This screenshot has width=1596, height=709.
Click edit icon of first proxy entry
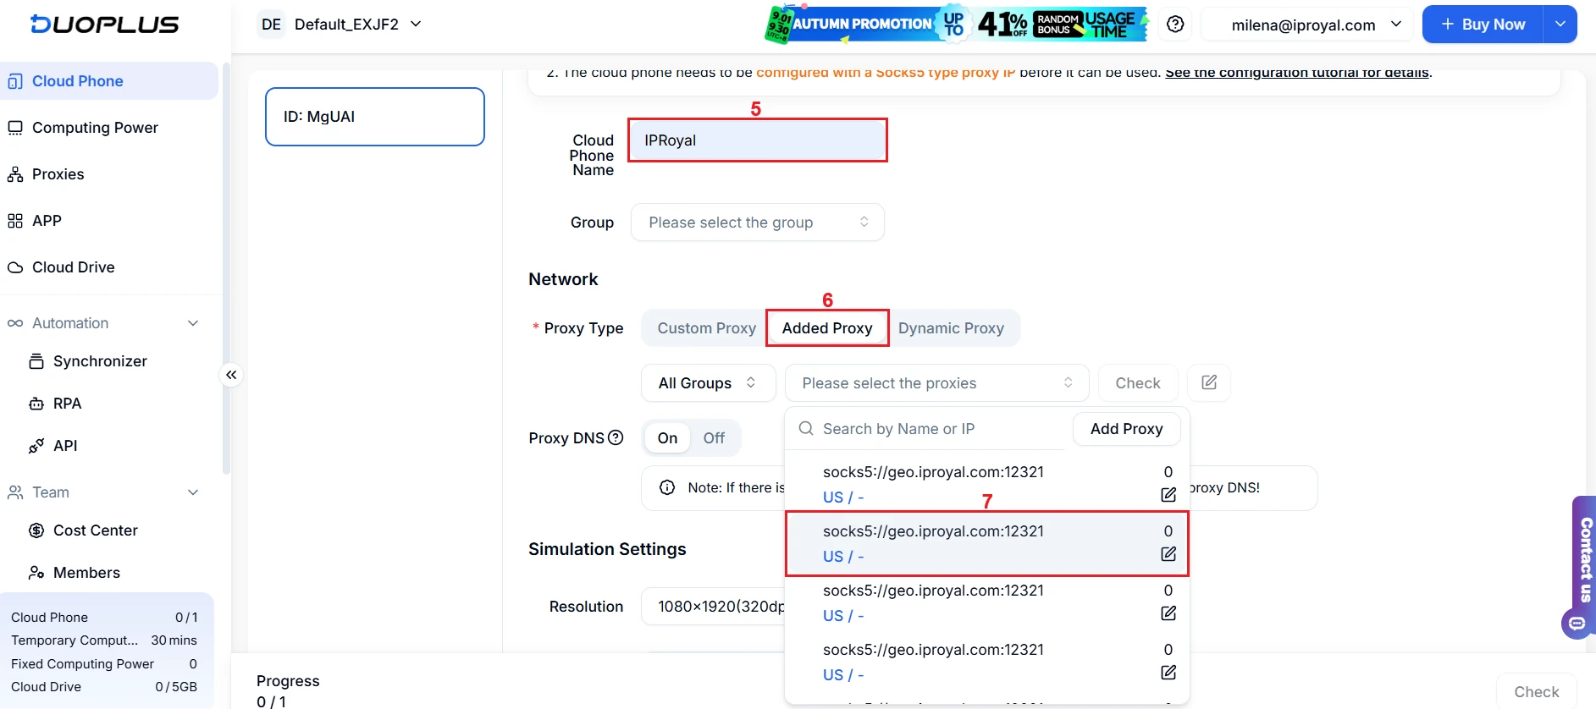pyautogui.click(x=1168, y=495)
